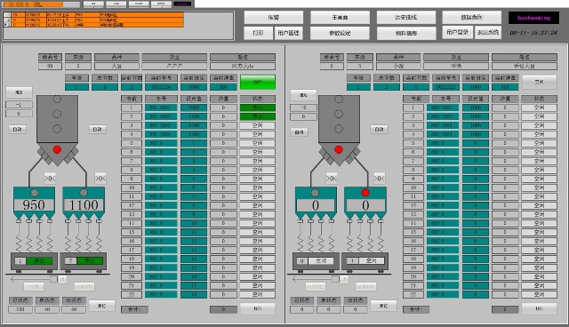This screenshot has height=327, width=569.
Task: Click the >0< zero button above the 950 scale
Action: tap(50, 178)
